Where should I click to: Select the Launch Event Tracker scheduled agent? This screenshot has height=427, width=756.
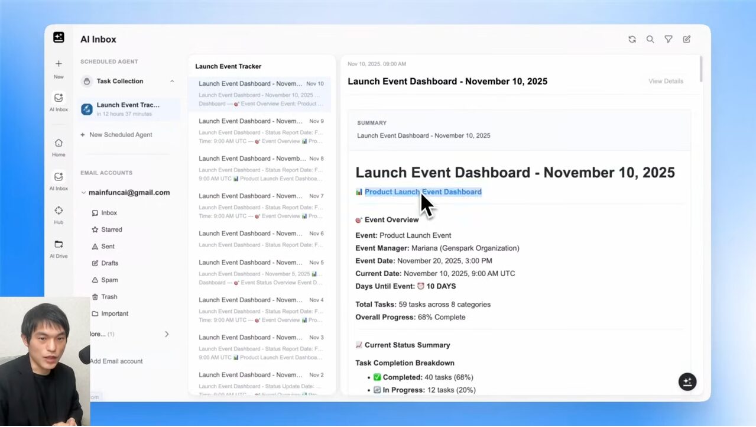click(128, 109)
